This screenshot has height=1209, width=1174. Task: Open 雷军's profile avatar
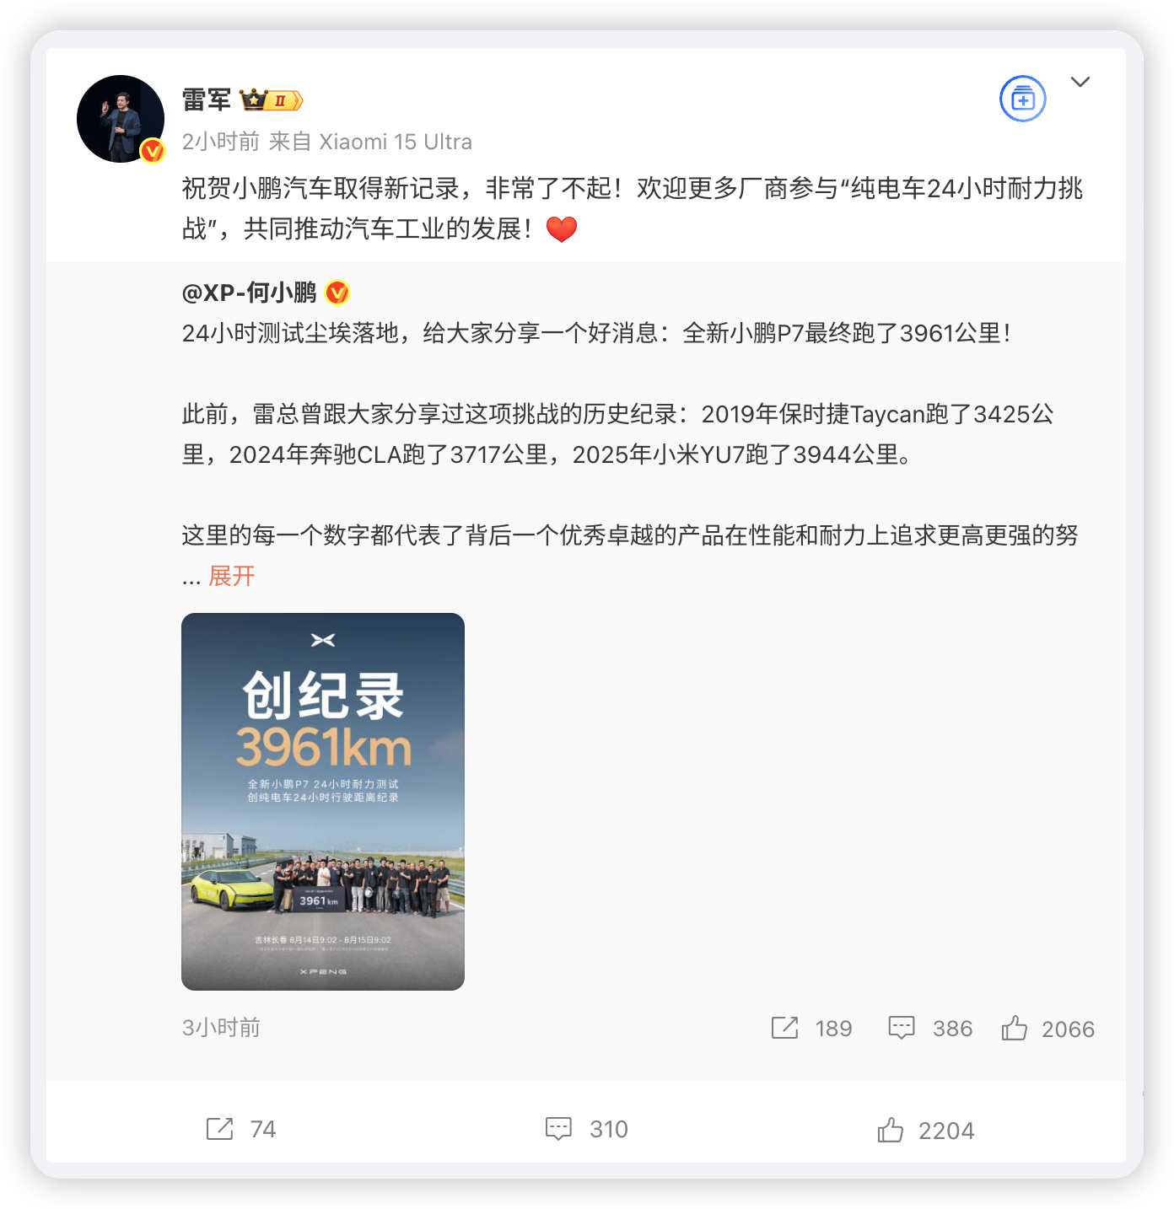[121, 119]
